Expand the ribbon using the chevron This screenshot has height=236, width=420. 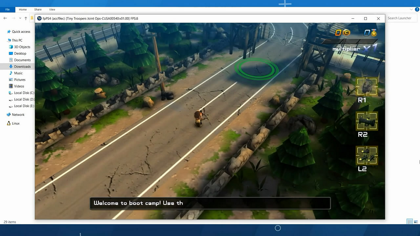(x=411, y=10)
